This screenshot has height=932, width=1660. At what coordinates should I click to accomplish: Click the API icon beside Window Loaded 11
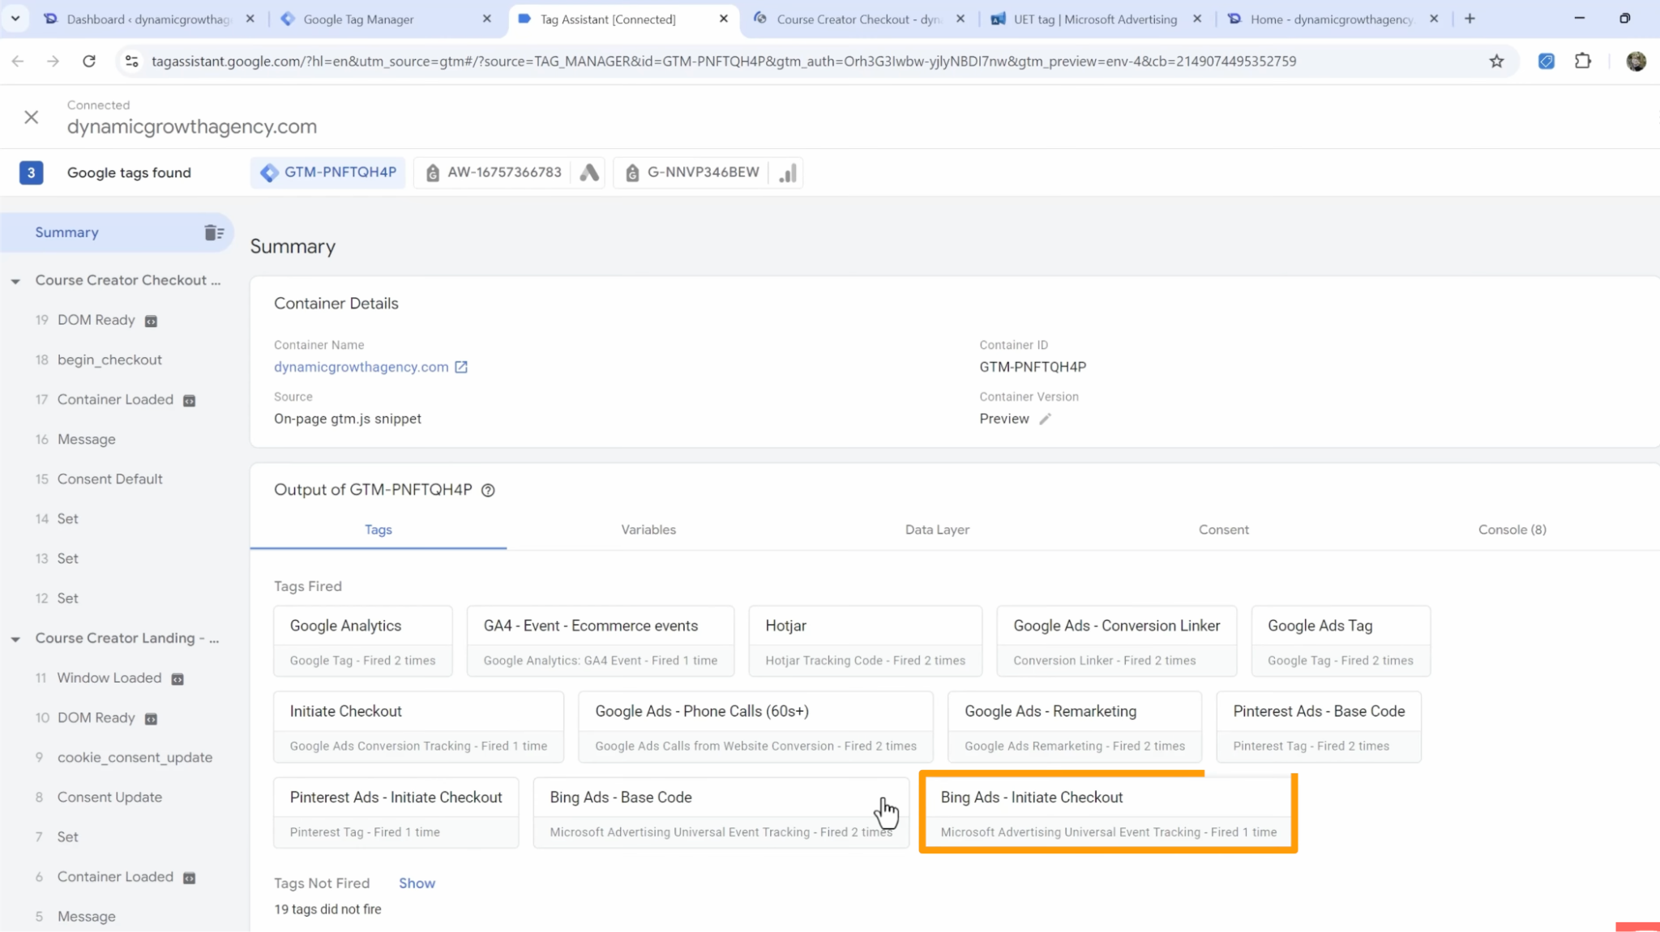pyautogui.click(x=178, y=679)
